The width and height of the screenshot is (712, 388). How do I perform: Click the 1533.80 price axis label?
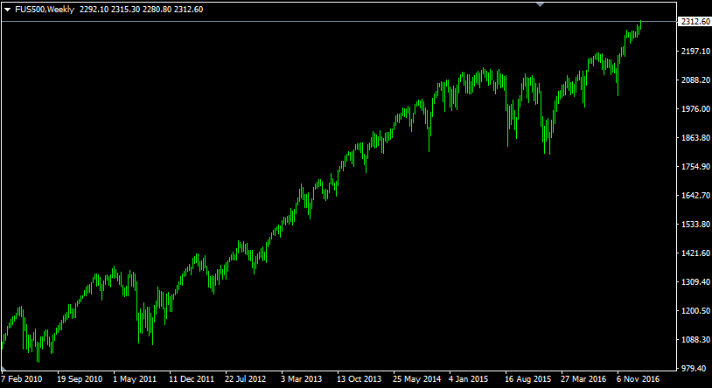pos(695,225)
